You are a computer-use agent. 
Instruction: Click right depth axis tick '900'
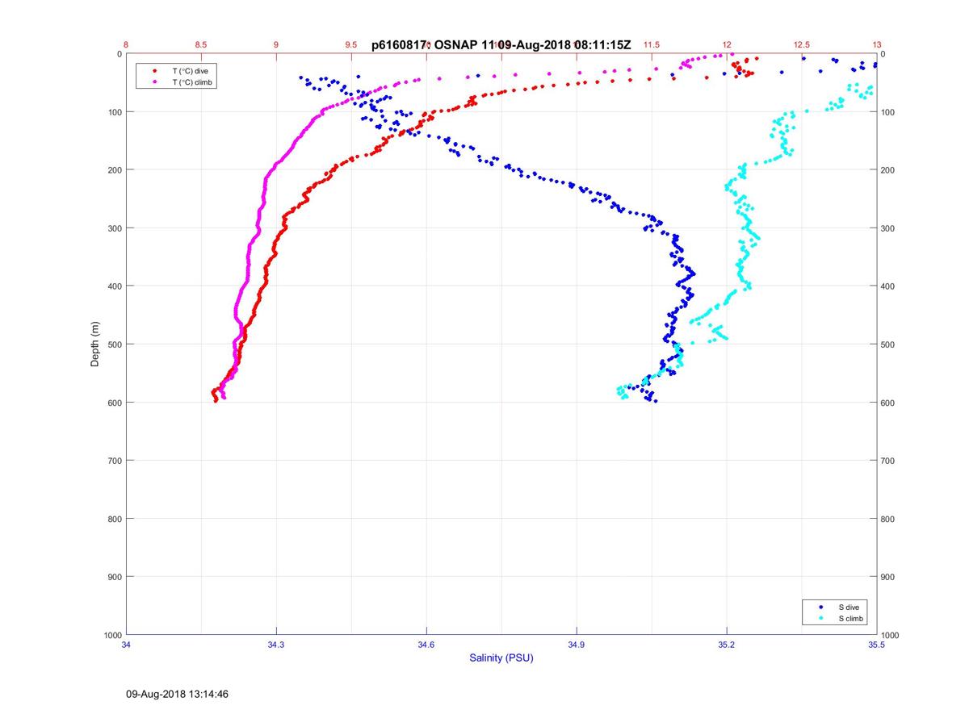tap(887, 577)
